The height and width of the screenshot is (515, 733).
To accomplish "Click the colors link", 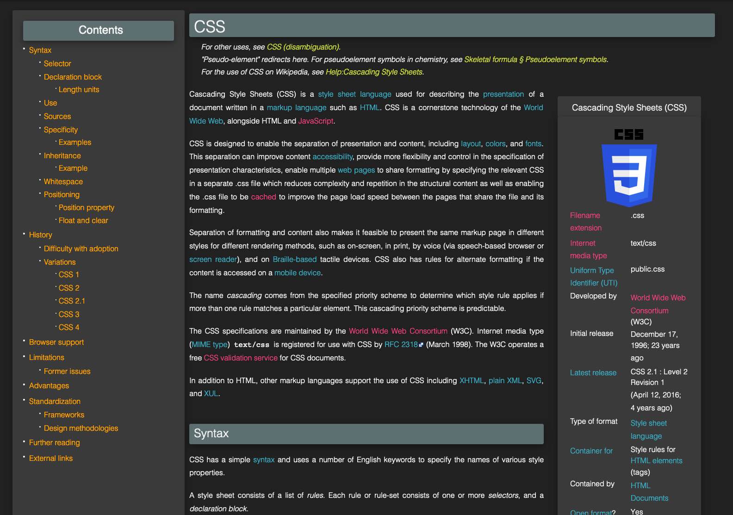I will click(496, 143).
